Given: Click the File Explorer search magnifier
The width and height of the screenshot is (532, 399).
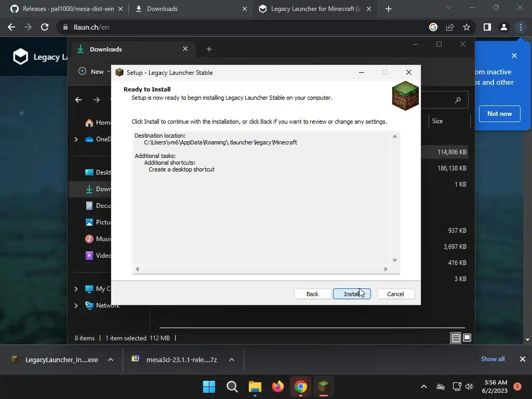Looking at the screenshot, I should coord(458,100).
